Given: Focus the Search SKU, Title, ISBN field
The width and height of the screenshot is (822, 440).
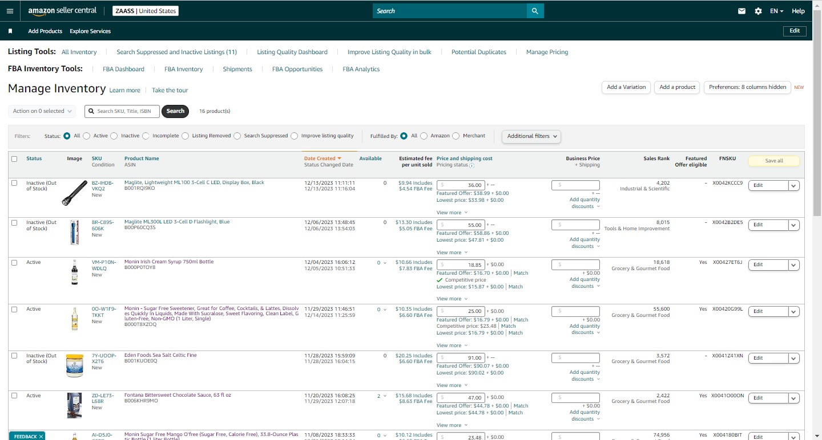Looking at the screenshot, I should point(122,111).
